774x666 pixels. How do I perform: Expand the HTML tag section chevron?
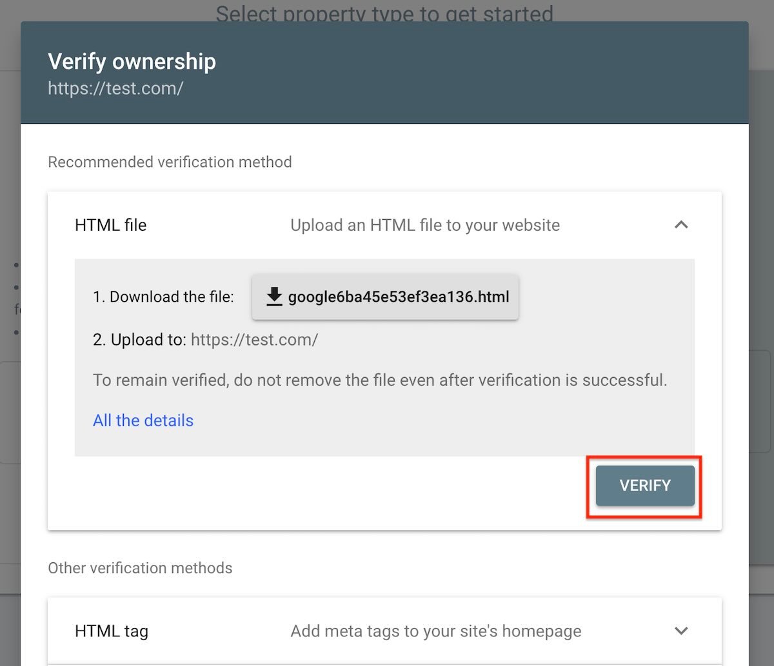pos(681,631)
